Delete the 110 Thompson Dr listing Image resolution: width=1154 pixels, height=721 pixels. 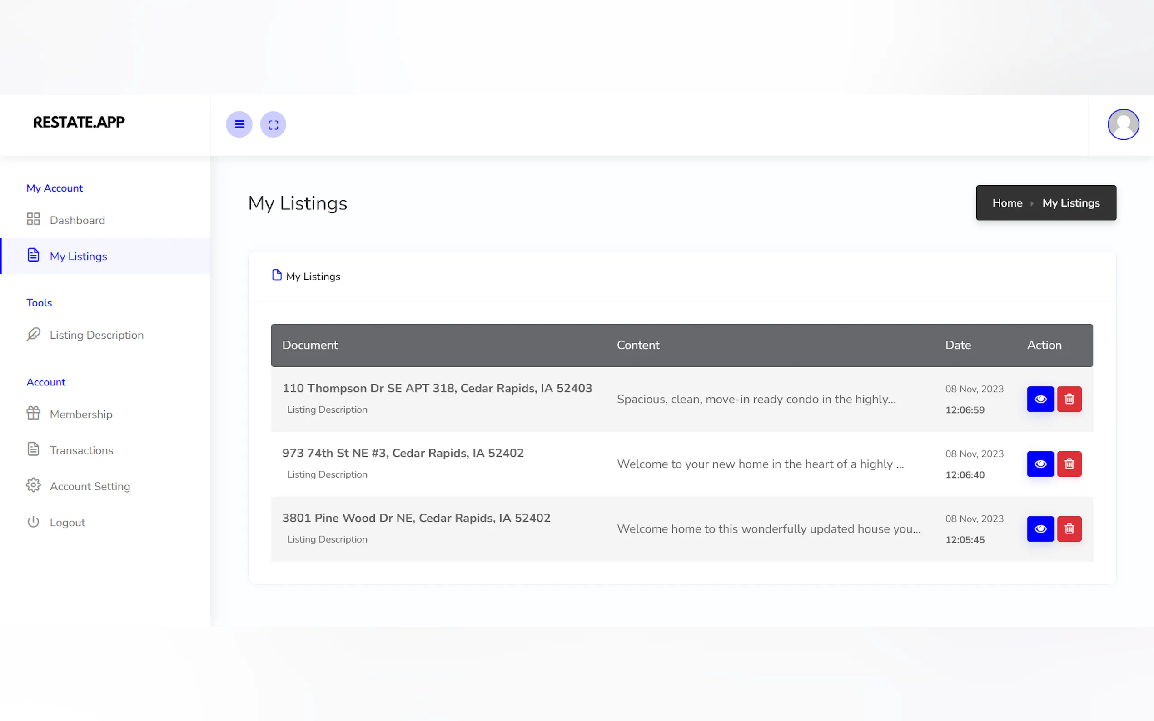tap(1069, 399)
